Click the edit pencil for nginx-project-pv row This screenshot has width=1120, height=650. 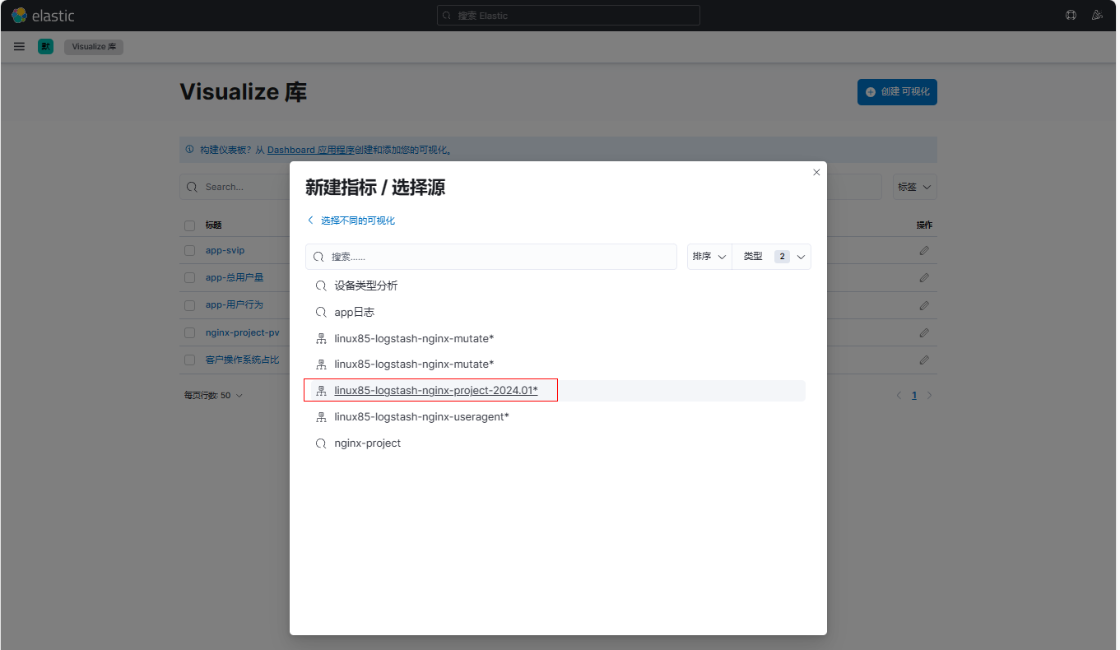pyautogui.click(x=923, y=332)
